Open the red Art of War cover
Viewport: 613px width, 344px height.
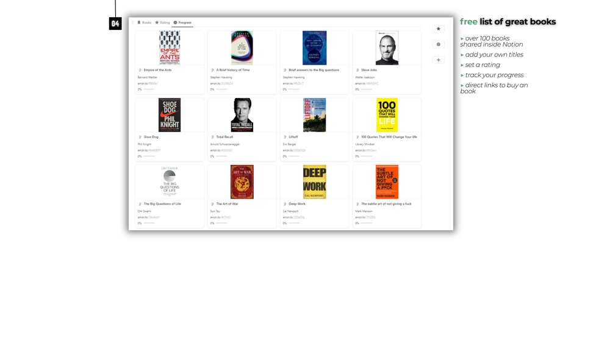click(242, 182)
